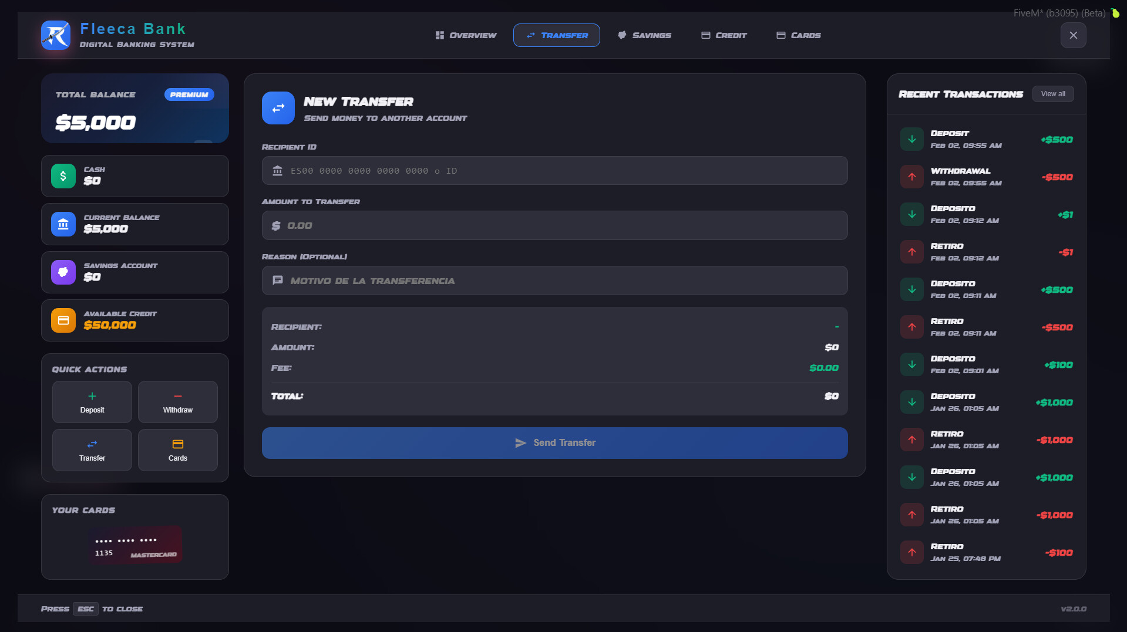Focus the Amount to Transfer field
The height and width of the screenshot is (632, 1127).
555,225
